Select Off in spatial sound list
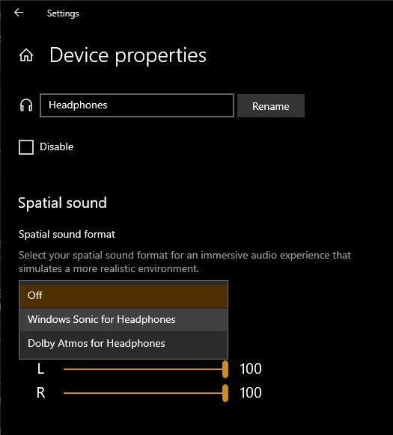 point(124,296)
